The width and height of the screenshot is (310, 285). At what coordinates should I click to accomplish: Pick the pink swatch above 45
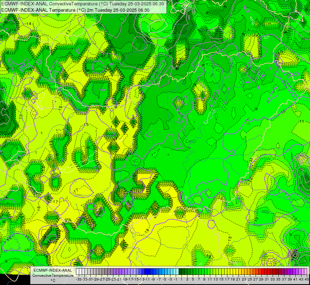click(x=306, y=271)
